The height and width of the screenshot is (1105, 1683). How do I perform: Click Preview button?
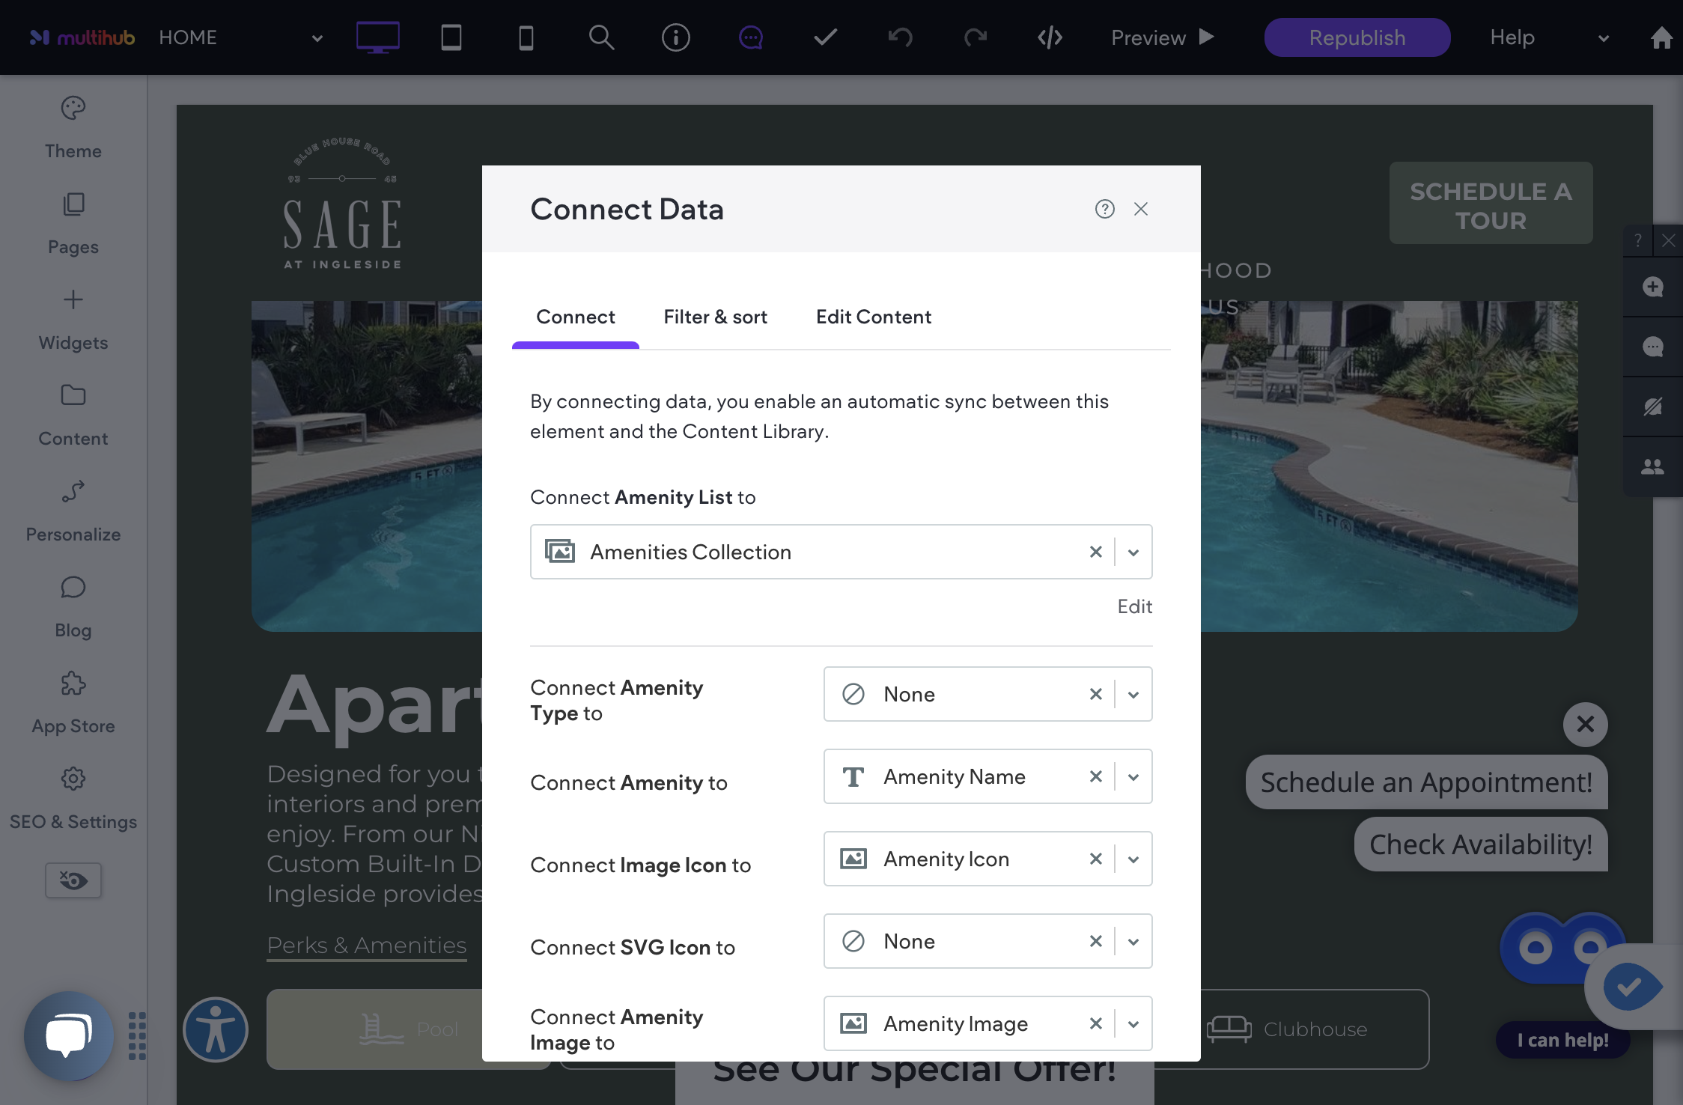coord(1163,37)
